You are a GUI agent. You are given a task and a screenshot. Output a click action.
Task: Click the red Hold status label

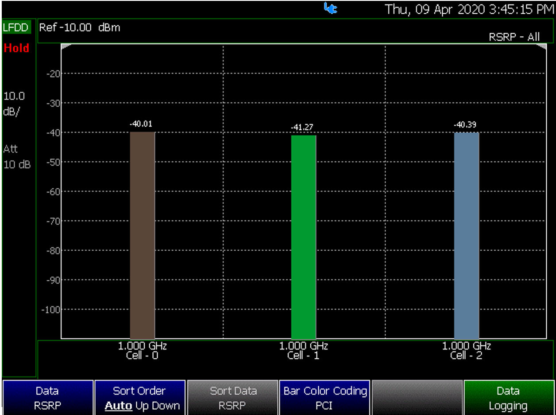pyautogui.click(x=16, y=48)
